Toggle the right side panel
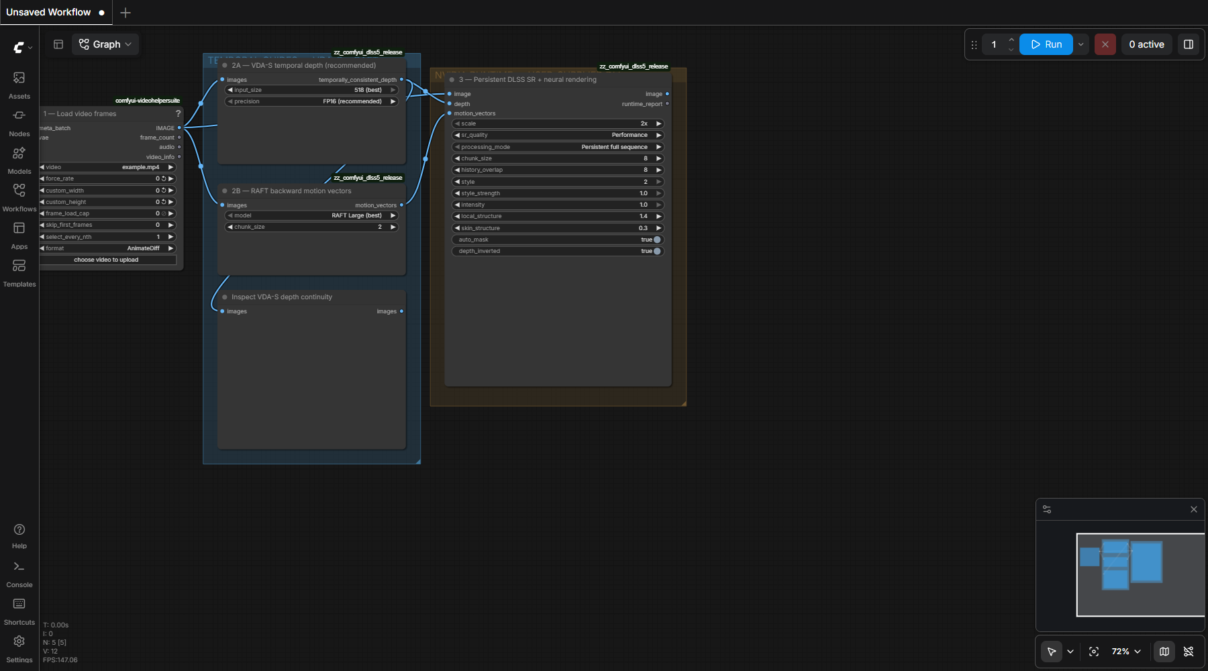 [1188, 44]
